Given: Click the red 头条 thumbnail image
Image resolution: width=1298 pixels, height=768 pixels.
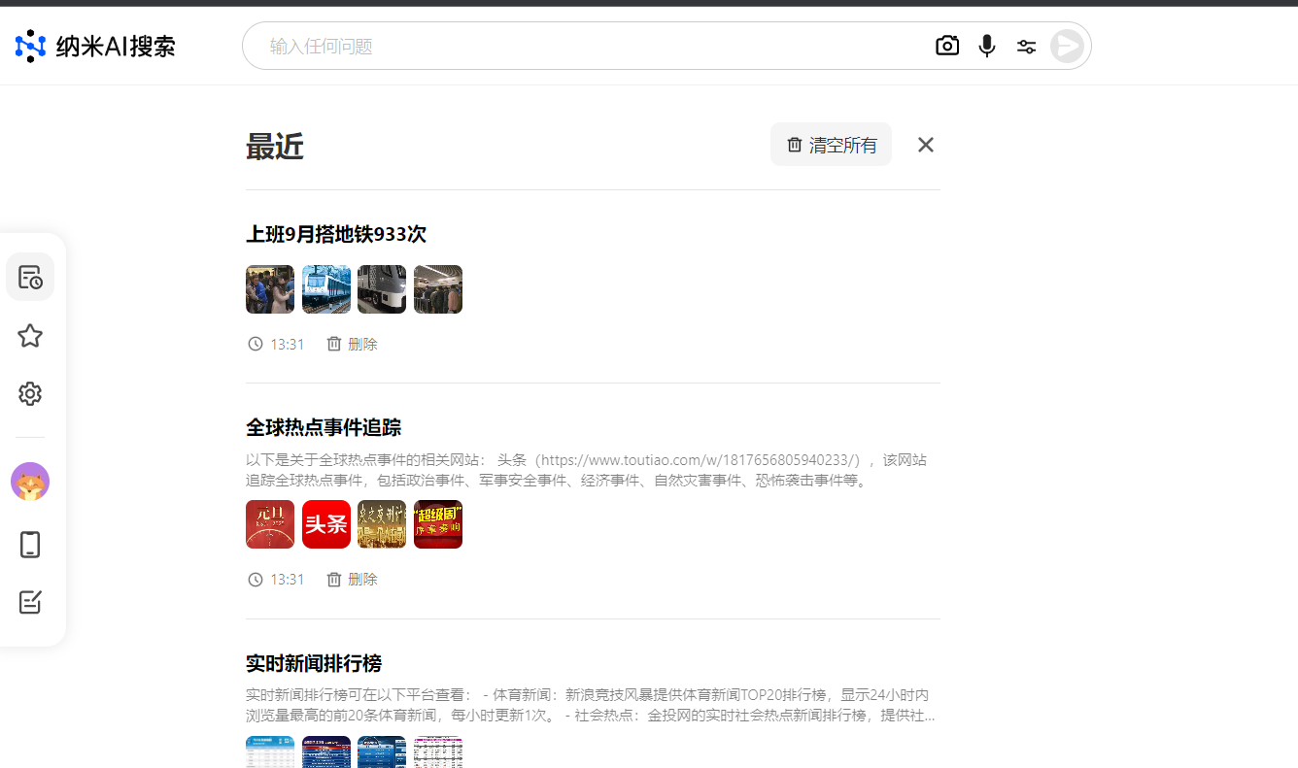Looking at the screenshot, I should pyautogui.click(x=326, y=524).
